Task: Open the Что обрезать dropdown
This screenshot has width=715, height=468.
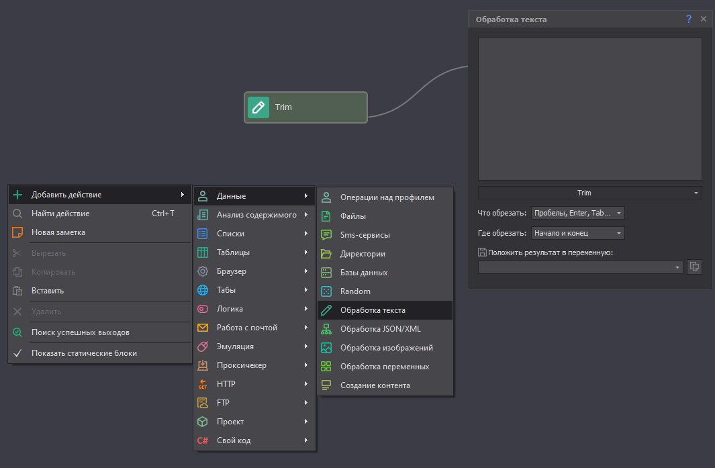Action: click(578, 213)
